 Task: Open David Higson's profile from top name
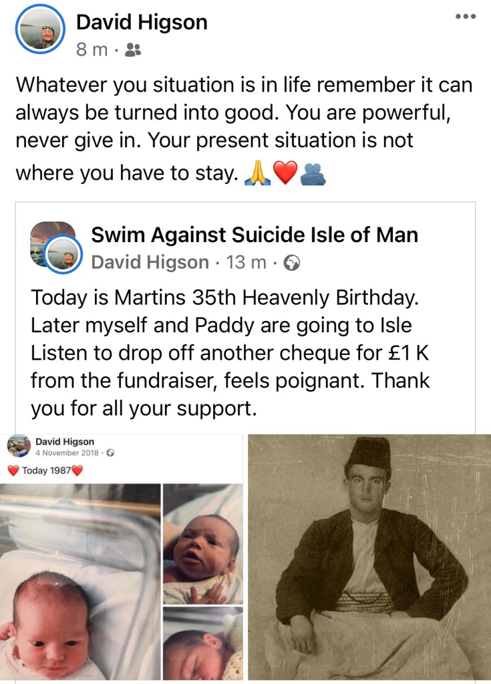pos(142,22)
